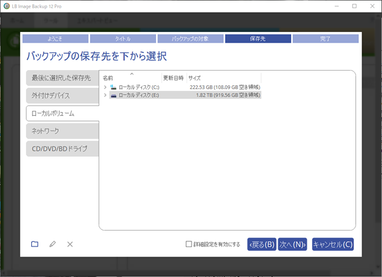Click the 次へ(N) button
The image size is (382, 277).
click(292, 244)
